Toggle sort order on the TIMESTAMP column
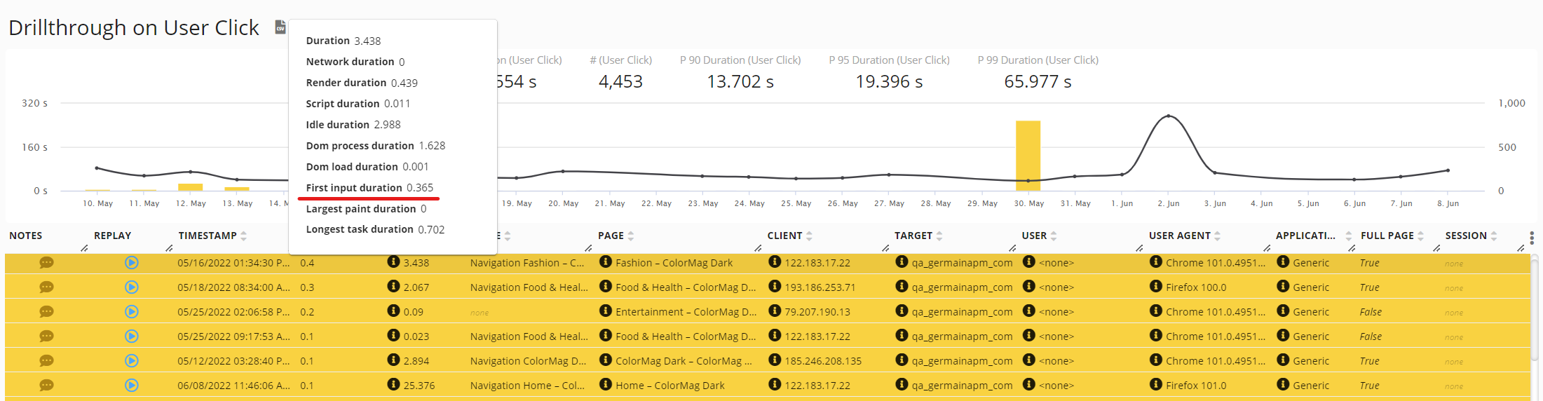 [243, 236]
